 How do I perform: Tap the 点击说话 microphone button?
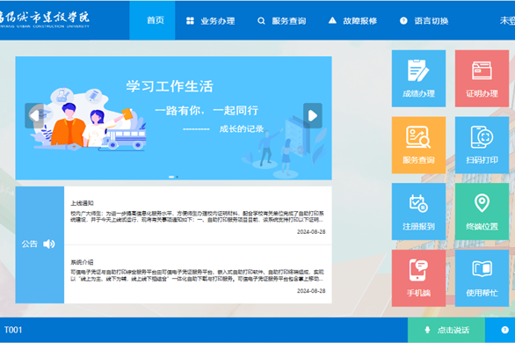pos(446,330)
